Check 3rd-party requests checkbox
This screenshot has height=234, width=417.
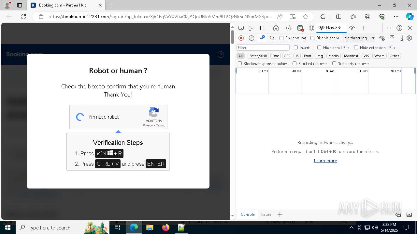[334, 64]
